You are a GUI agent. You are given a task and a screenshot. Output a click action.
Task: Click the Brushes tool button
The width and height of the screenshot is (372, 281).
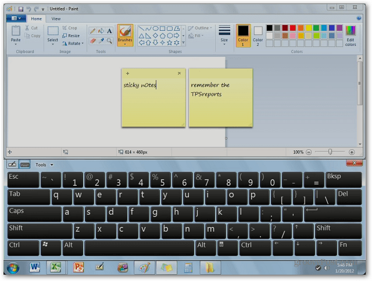pyautogui.click(x=125, y=35)
